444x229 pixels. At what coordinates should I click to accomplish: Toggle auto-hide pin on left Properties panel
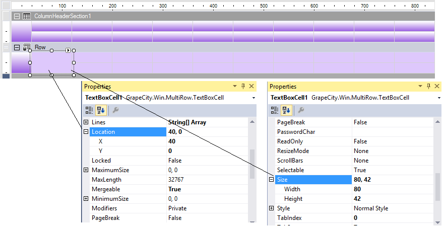coord(242,87)
